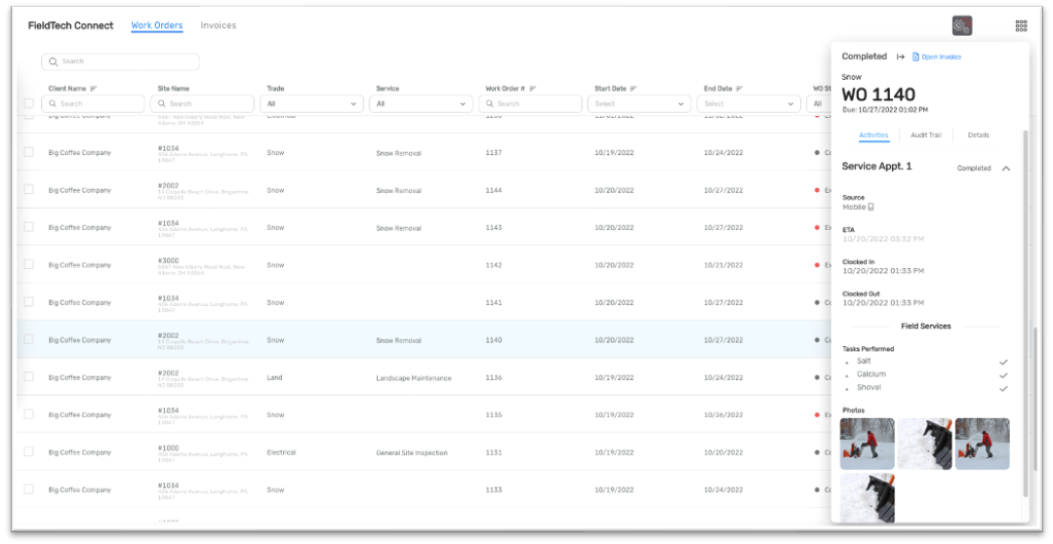This screenshot has width=1053, height=544.
Task: Click the Mobile source phone icon
Action: point(871,208)
